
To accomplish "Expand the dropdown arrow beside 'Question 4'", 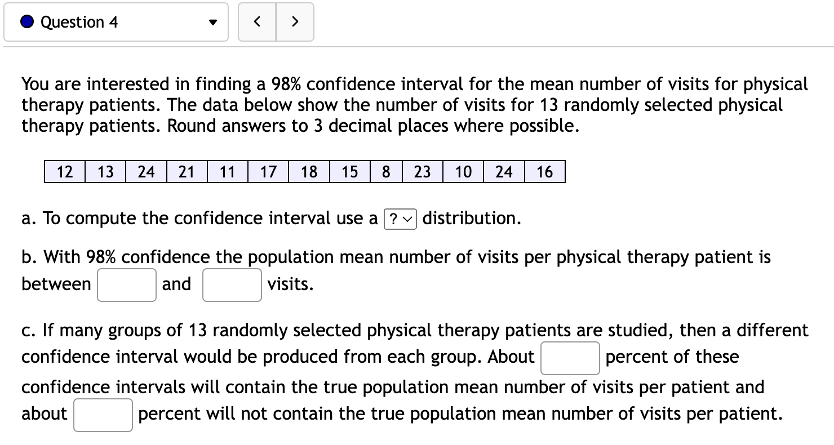I will coord(213,22).
